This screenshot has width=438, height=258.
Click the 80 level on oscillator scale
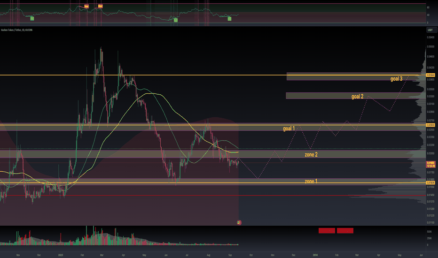428,8
